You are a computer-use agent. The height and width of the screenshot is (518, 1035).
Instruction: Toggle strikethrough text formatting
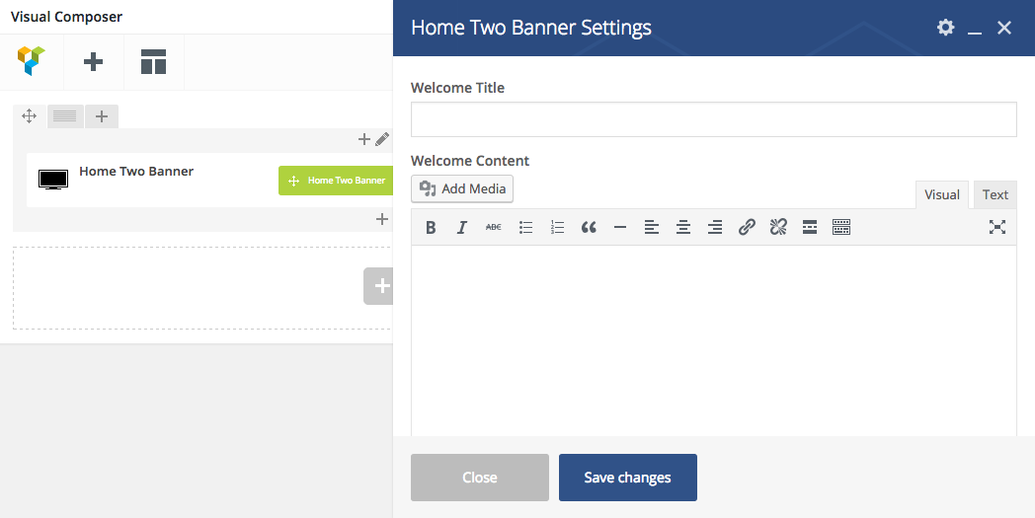pos(493,228)
